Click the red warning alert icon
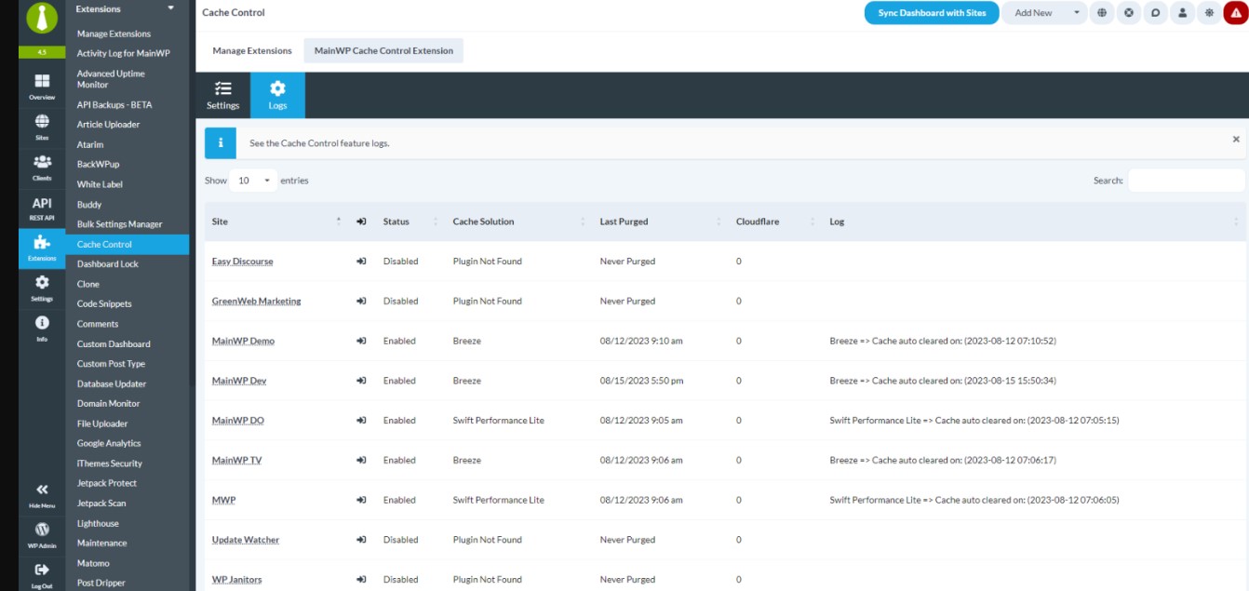The width and height of the screenshot is (1249, 591). (1236, 13)
